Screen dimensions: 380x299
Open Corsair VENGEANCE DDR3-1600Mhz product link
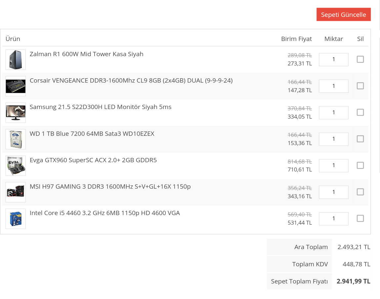pyautogui.click(x=131, y=81)
